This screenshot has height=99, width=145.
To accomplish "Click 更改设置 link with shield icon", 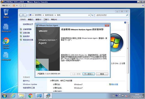I will [x=114, y=84].
